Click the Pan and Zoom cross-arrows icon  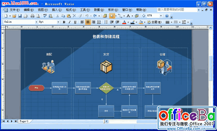144,16
